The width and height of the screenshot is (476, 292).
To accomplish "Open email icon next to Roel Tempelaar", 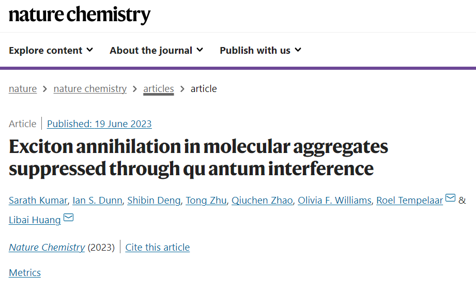I will coord(450,198).
